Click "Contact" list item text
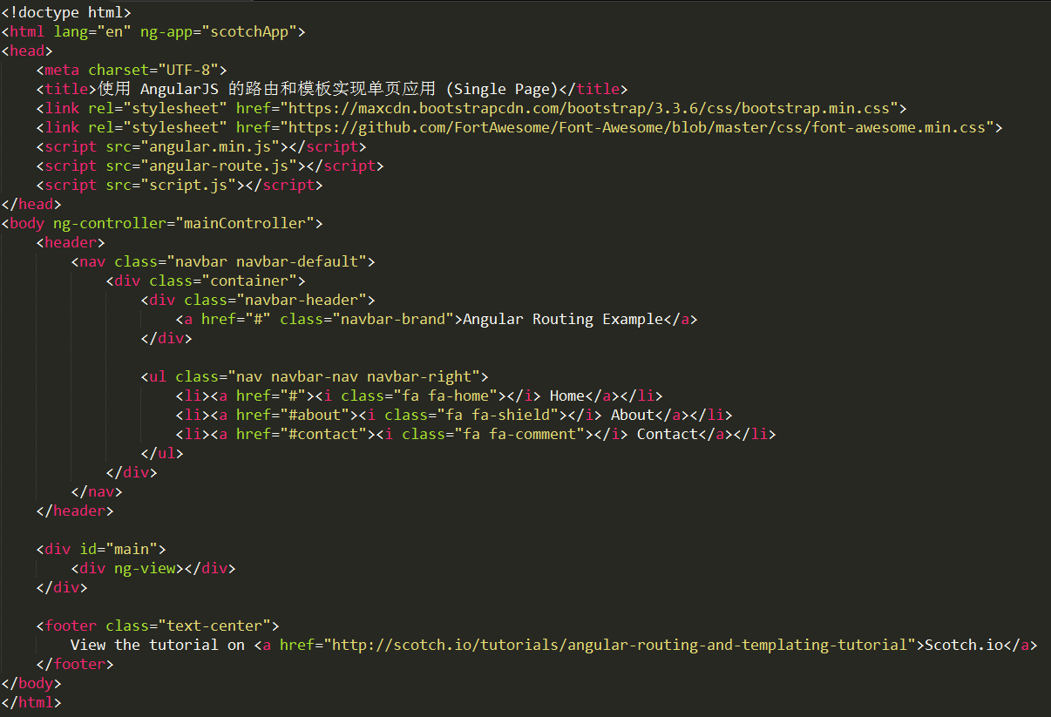This screenshot has height=717, width=1051. [x=668, y=434]
